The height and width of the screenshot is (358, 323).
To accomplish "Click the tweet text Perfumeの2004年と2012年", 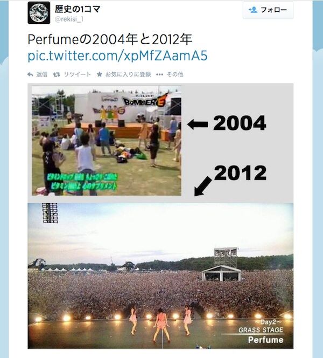I will tap(110, 39).
